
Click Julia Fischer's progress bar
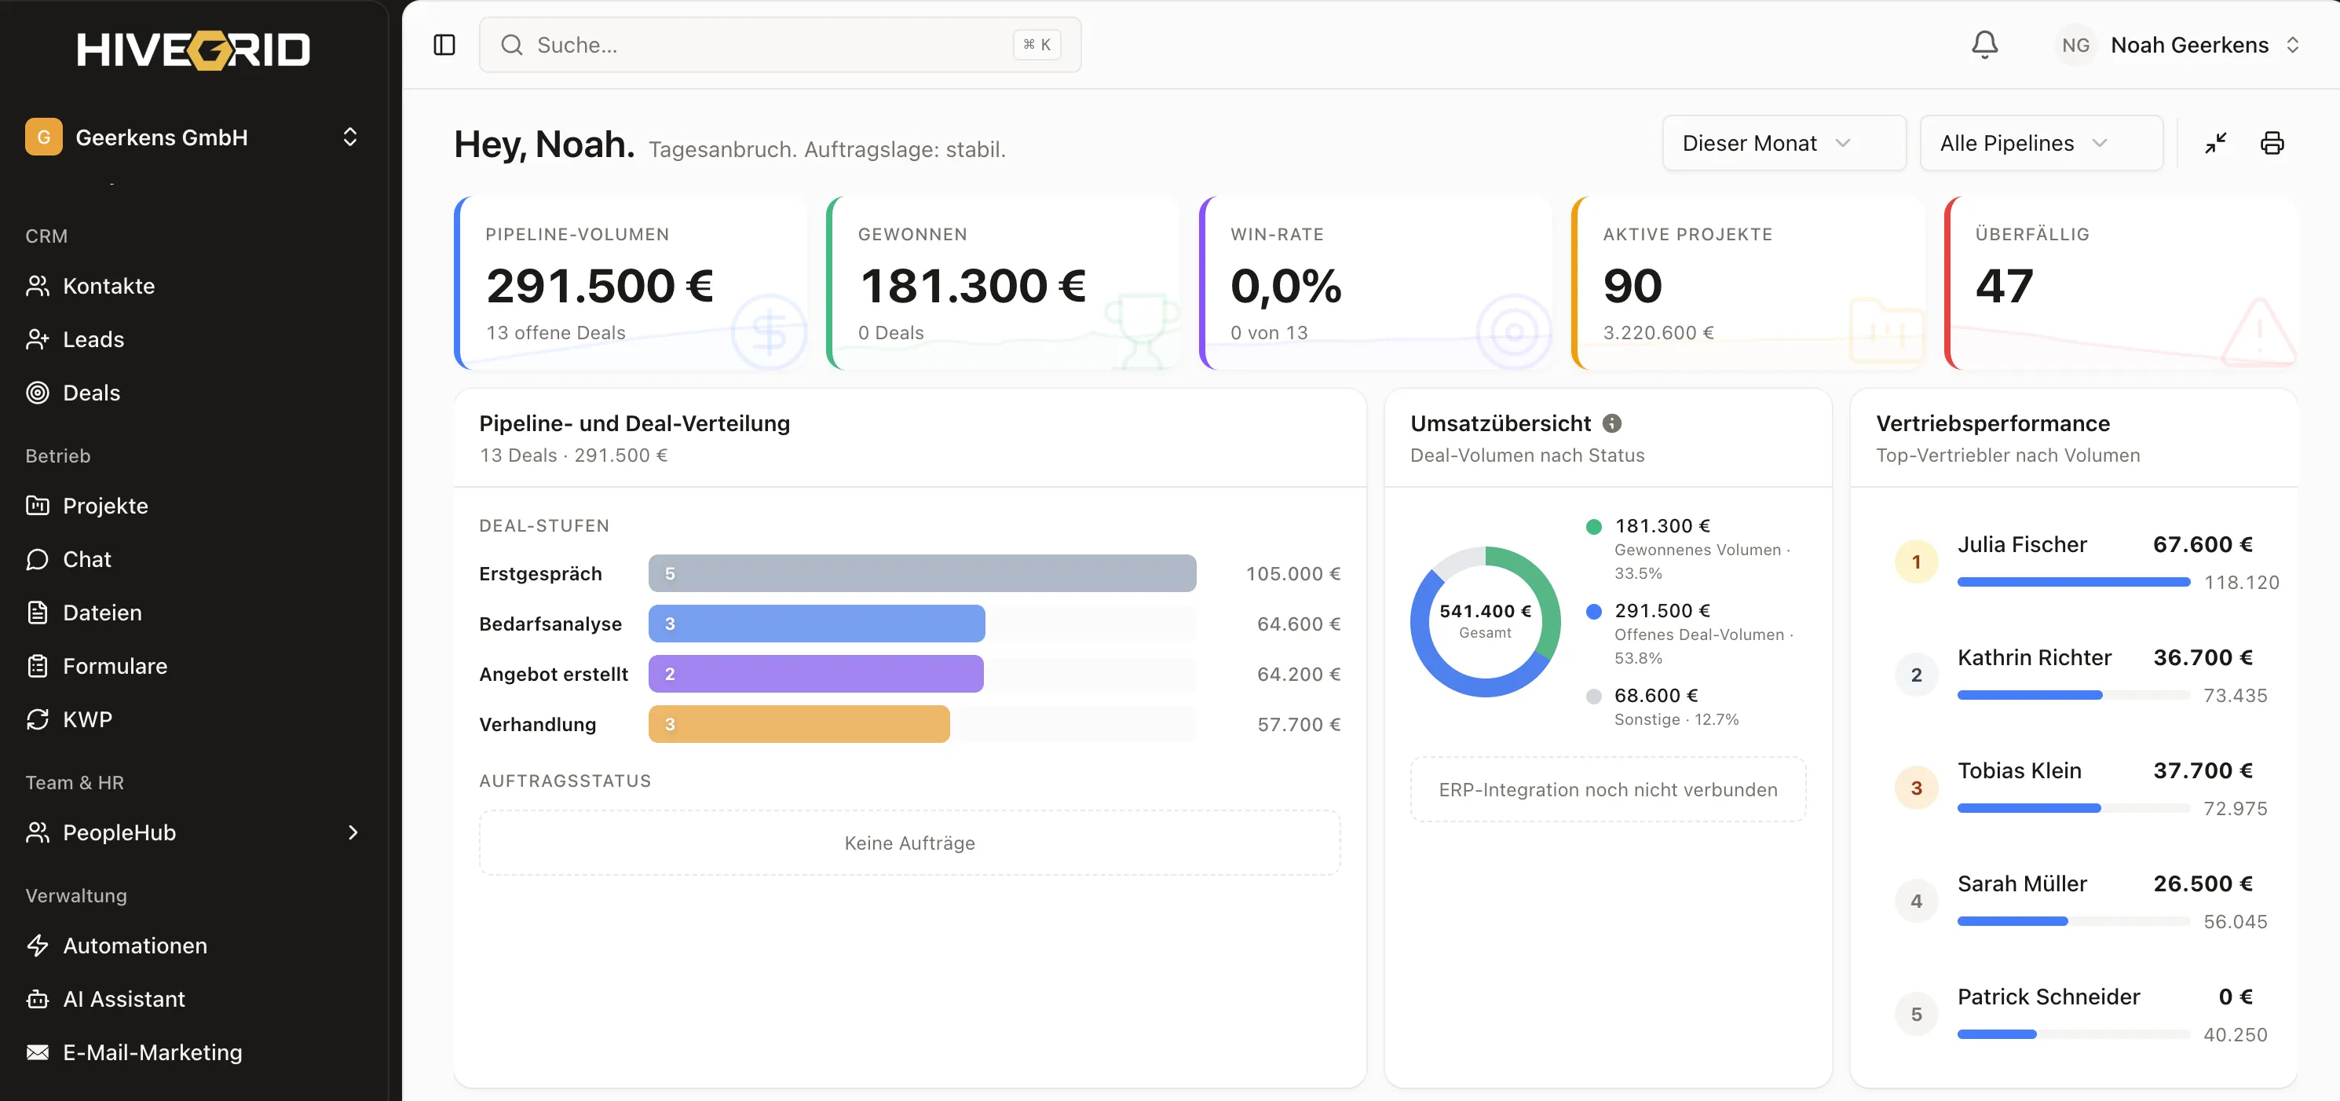(x=2074, y=582)
